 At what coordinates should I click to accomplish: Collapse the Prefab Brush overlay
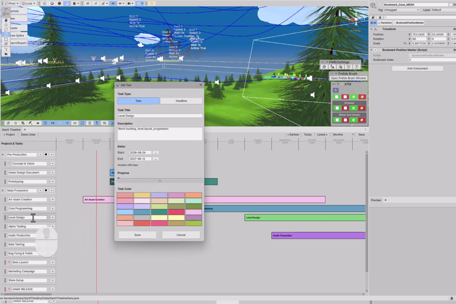(x=336, y=73)
